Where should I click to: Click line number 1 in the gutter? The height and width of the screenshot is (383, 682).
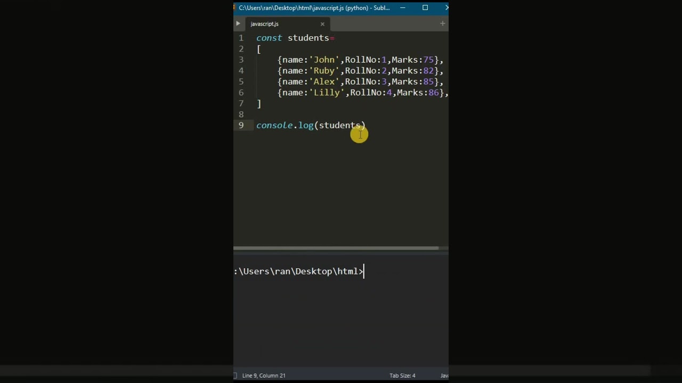(x=241, y=38)
